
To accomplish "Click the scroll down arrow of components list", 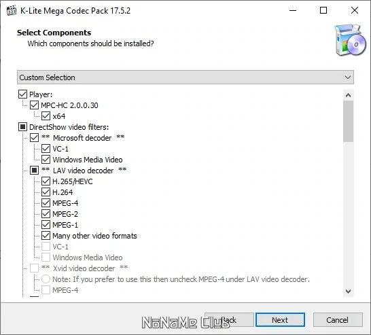I will click(348, 292).
